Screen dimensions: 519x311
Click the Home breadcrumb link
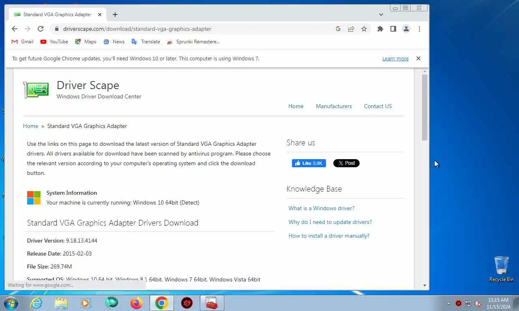click(x=30, y=126)
